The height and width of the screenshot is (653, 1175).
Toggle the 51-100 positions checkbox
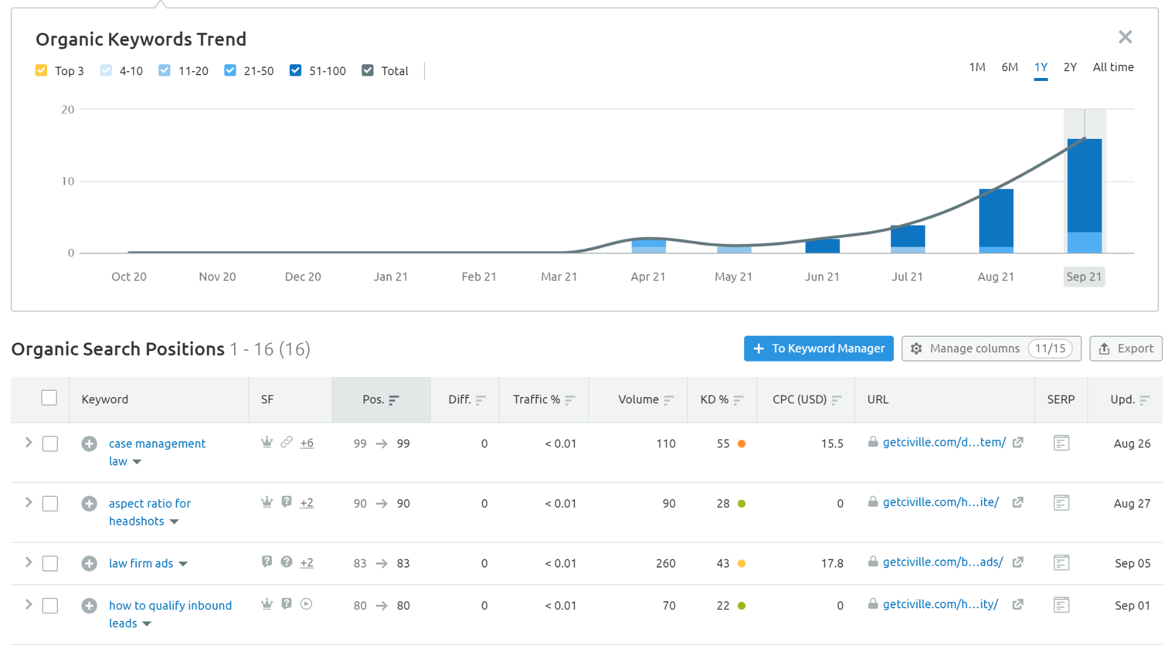click(x=295, y=71)
